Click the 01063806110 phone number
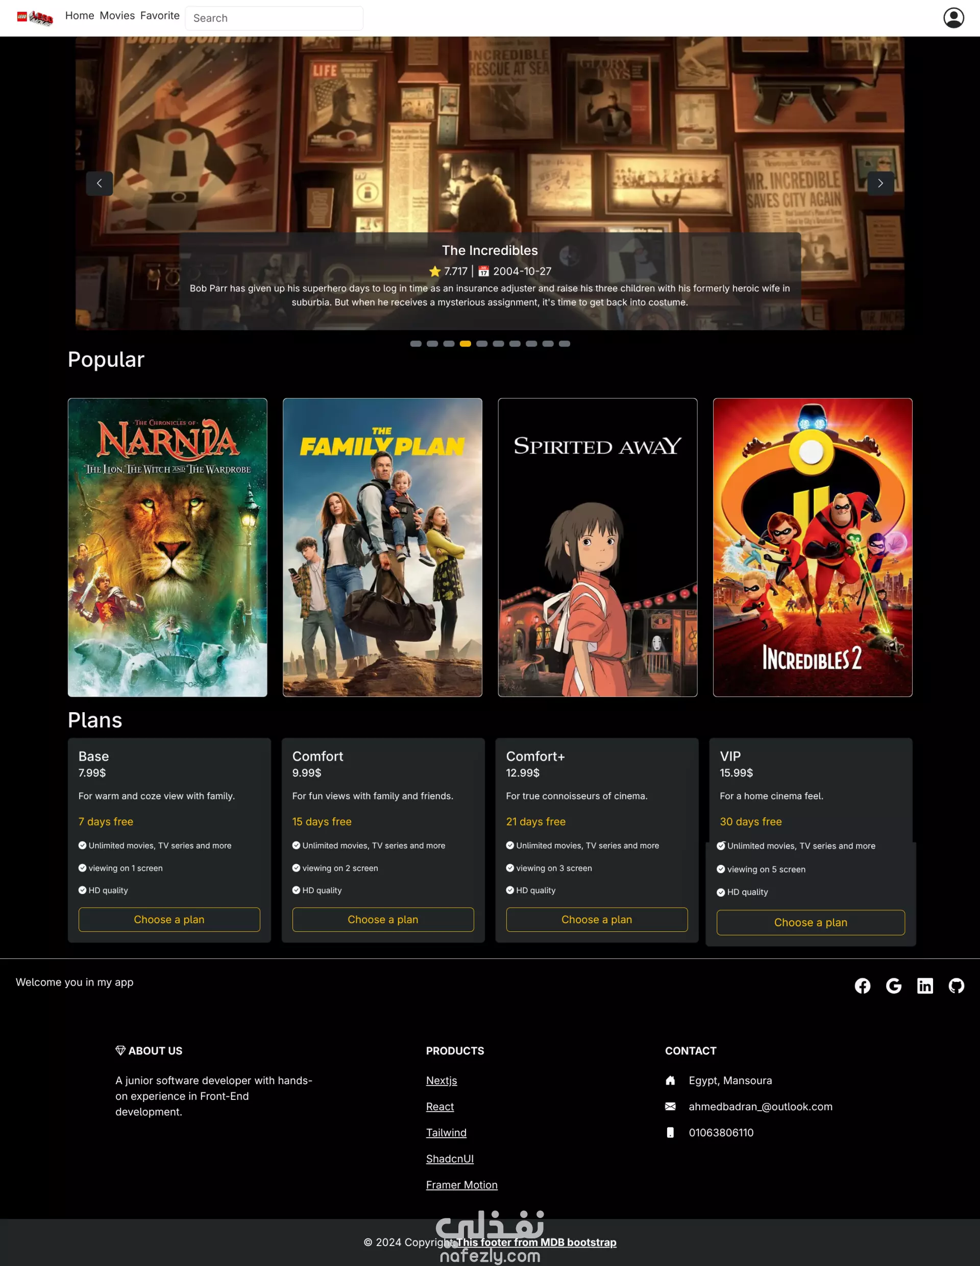The height and width of the screenshot is (1266, 980). point(721,1132)
